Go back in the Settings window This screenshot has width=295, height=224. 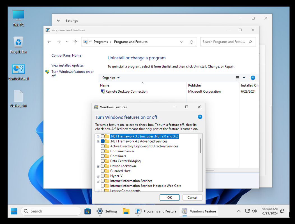tap(59, 20)
